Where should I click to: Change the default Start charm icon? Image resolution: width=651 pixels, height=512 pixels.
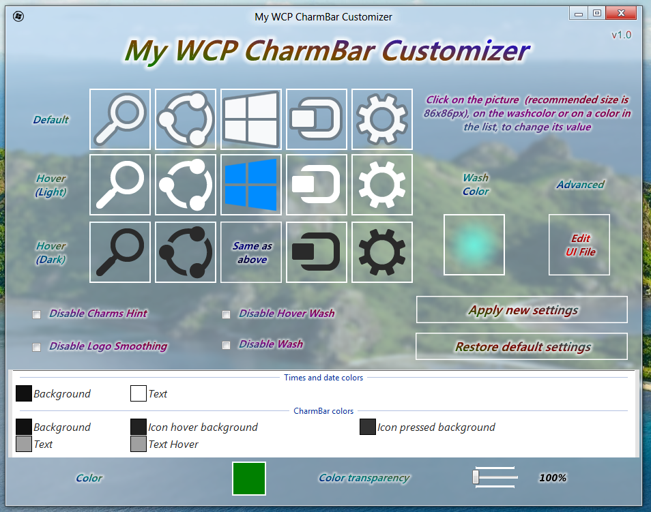(251, 119)
